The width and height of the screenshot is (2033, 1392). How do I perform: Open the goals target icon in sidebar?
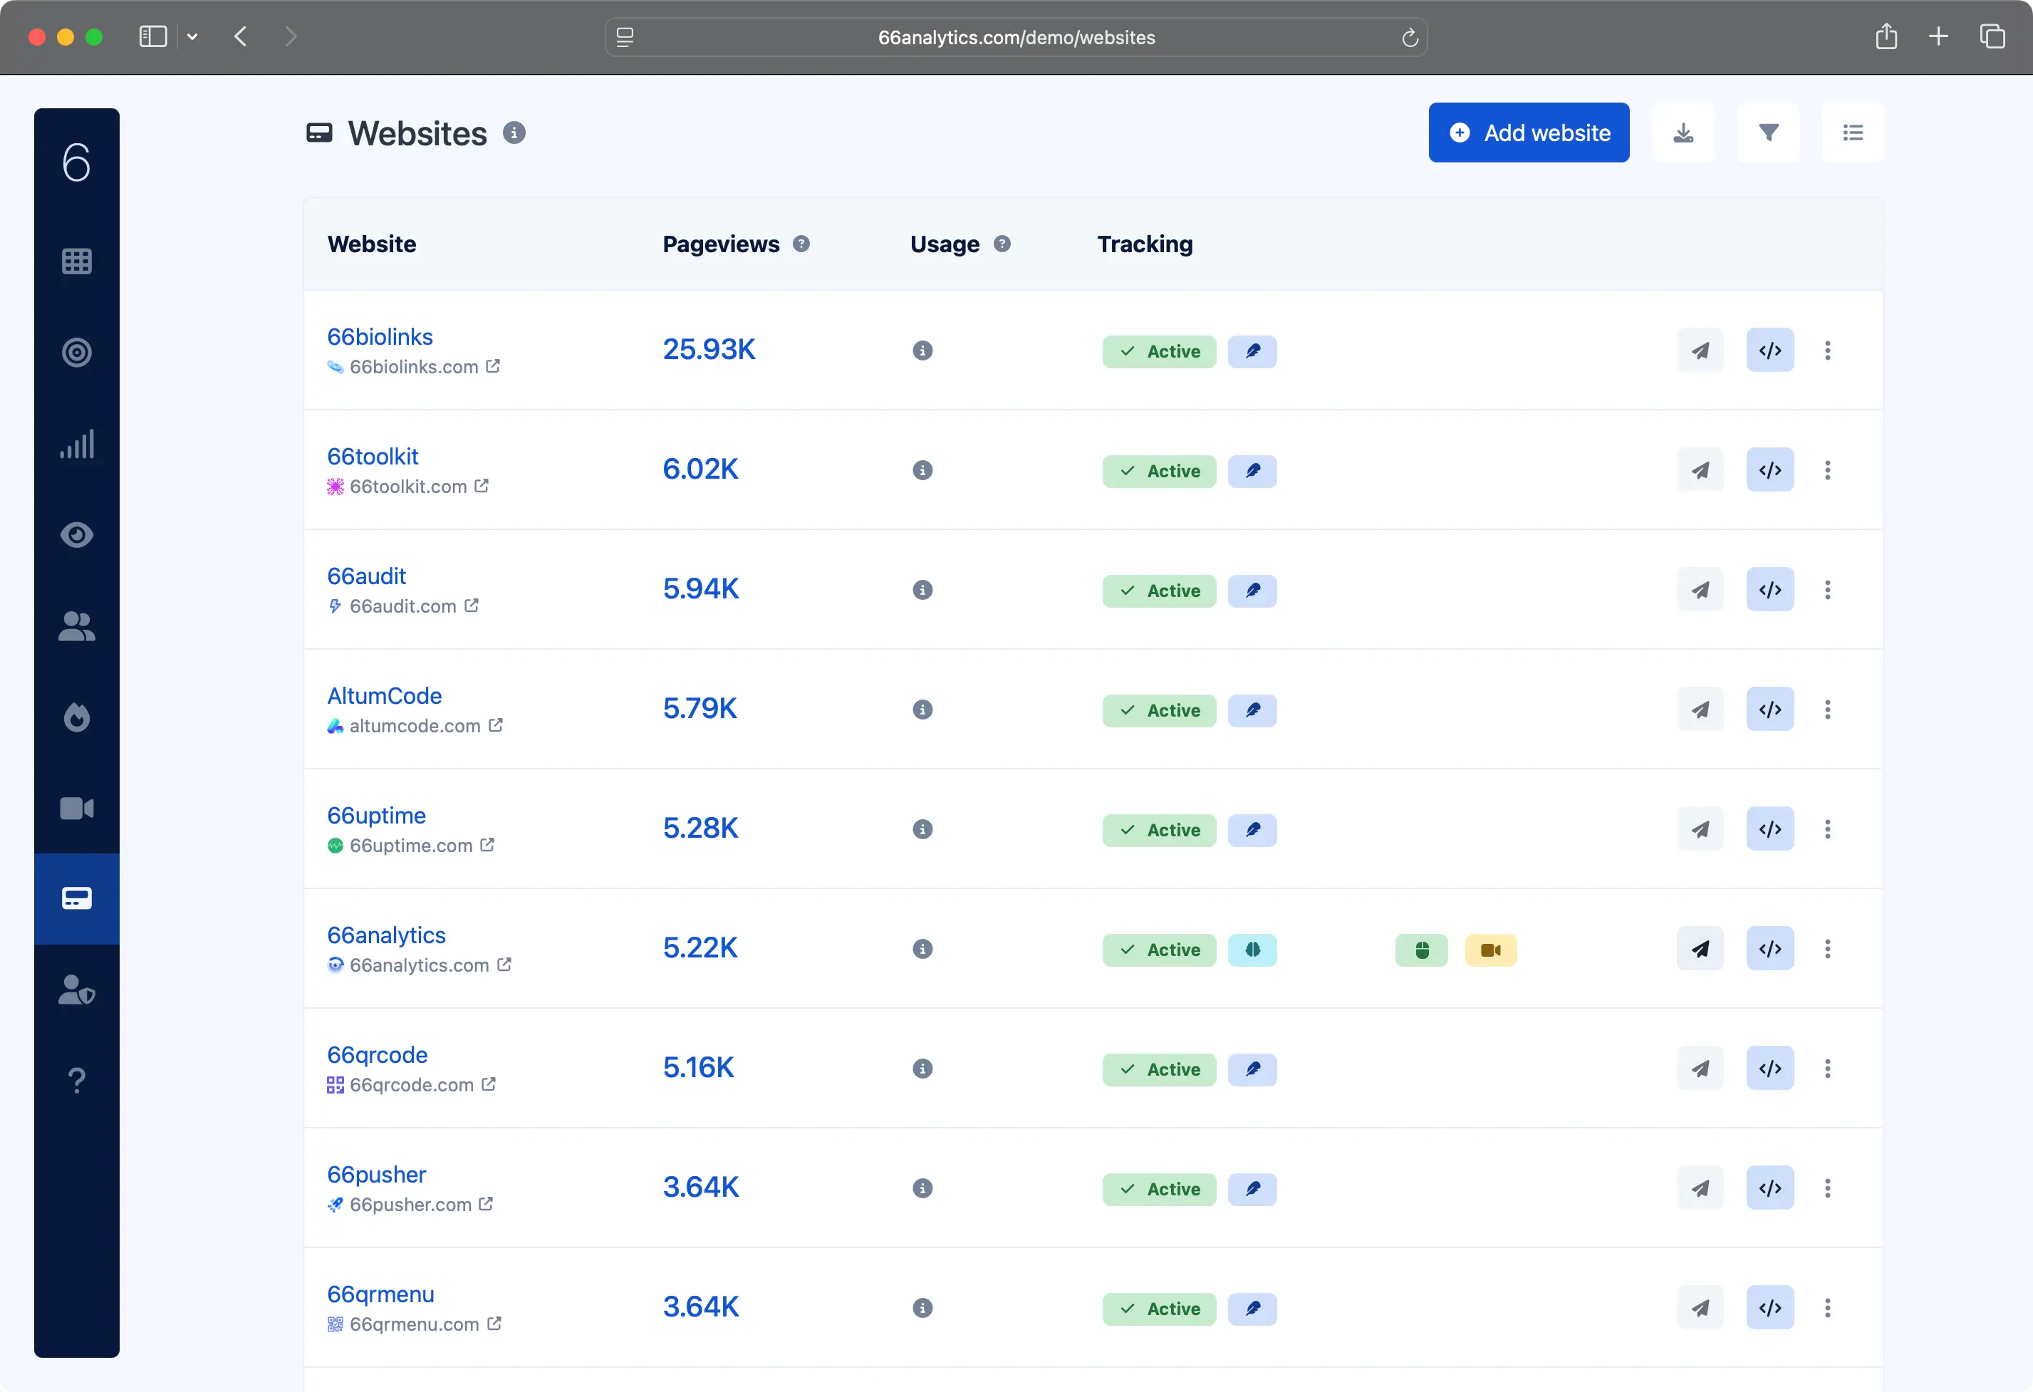pyautogui.click(x=77, y=352)
